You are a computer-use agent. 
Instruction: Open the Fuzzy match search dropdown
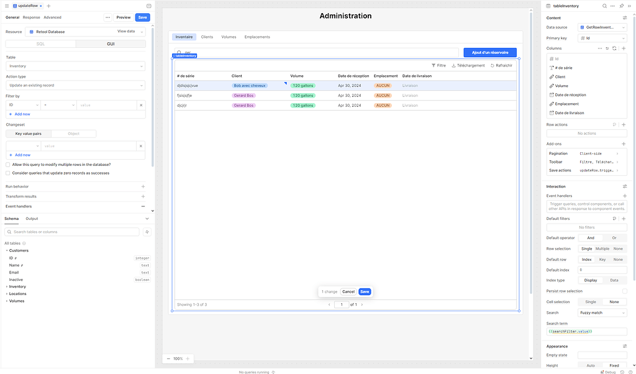601,312
